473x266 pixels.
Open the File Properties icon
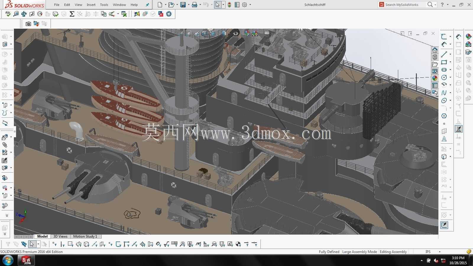click(x=237, y=5)
